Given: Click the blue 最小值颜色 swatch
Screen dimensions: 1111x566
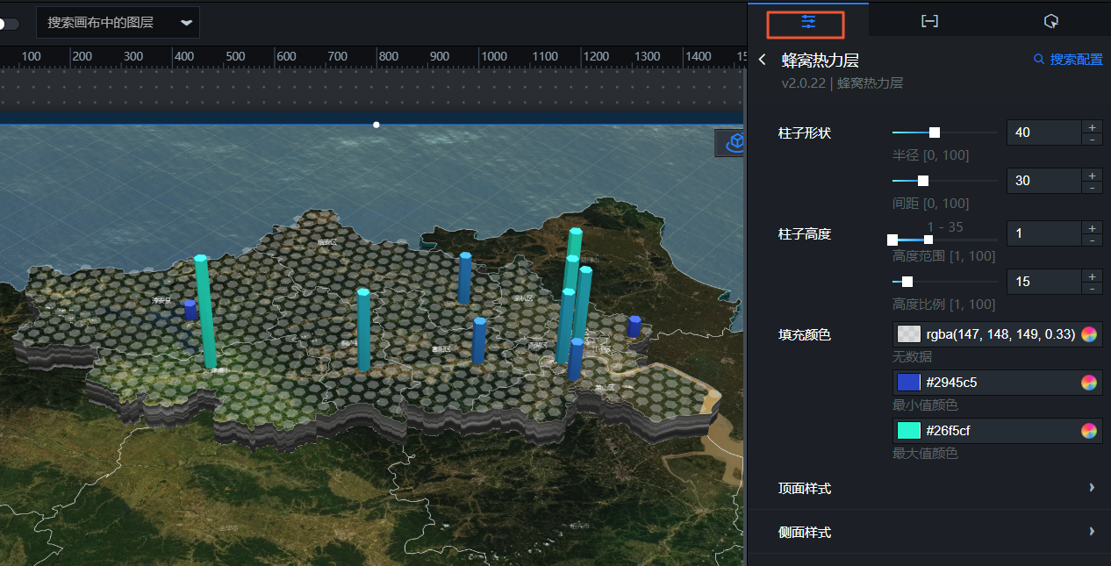Looking at the screenshot, I should (x=909, y=383).
